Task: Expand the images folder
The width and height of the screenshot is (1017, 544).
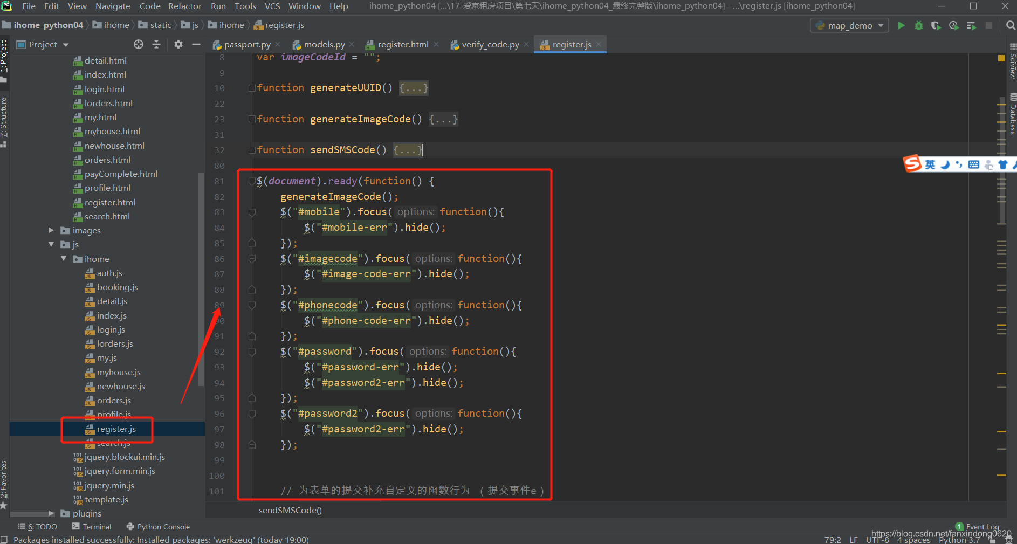Action: pyautogui.click(x=51, y=230)
